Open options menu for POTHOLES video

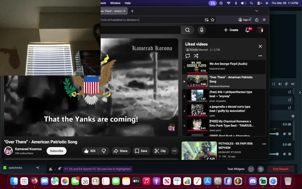[264, 144]
